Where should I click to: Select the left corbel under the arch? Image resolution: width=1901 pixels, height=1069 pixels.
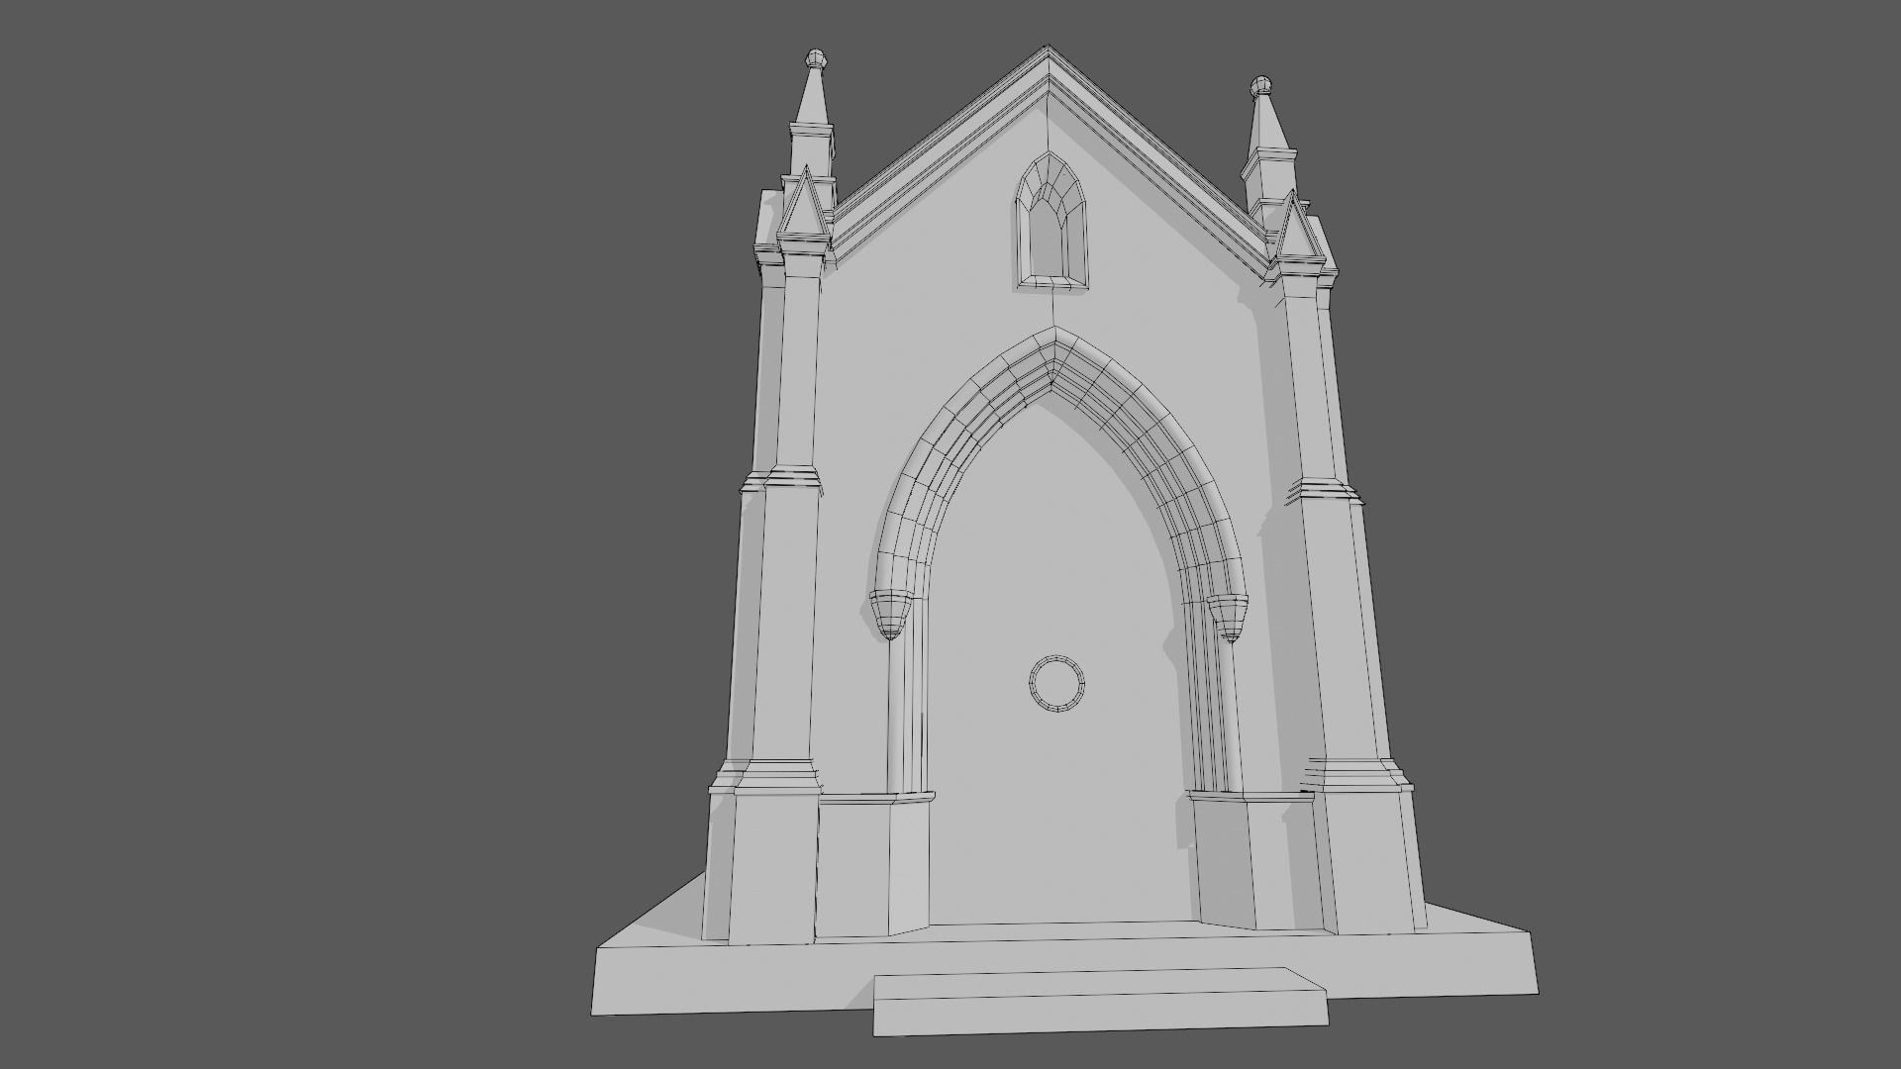(891, 613)
